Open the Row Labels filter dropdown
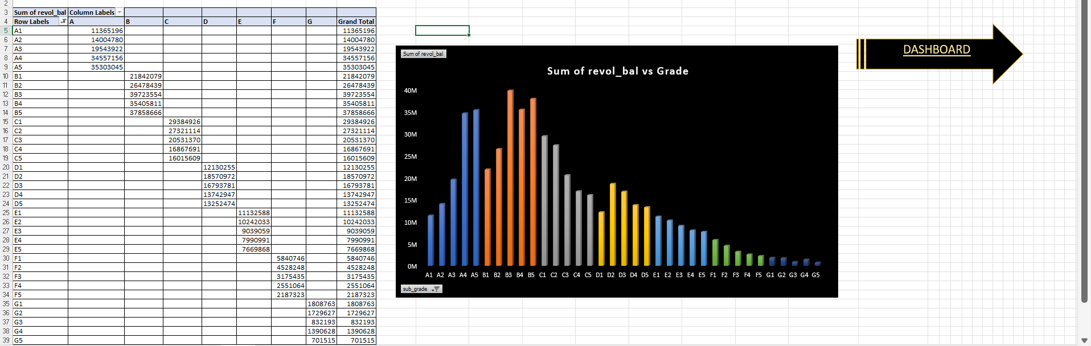1091x346 pixels. [63, 22]
